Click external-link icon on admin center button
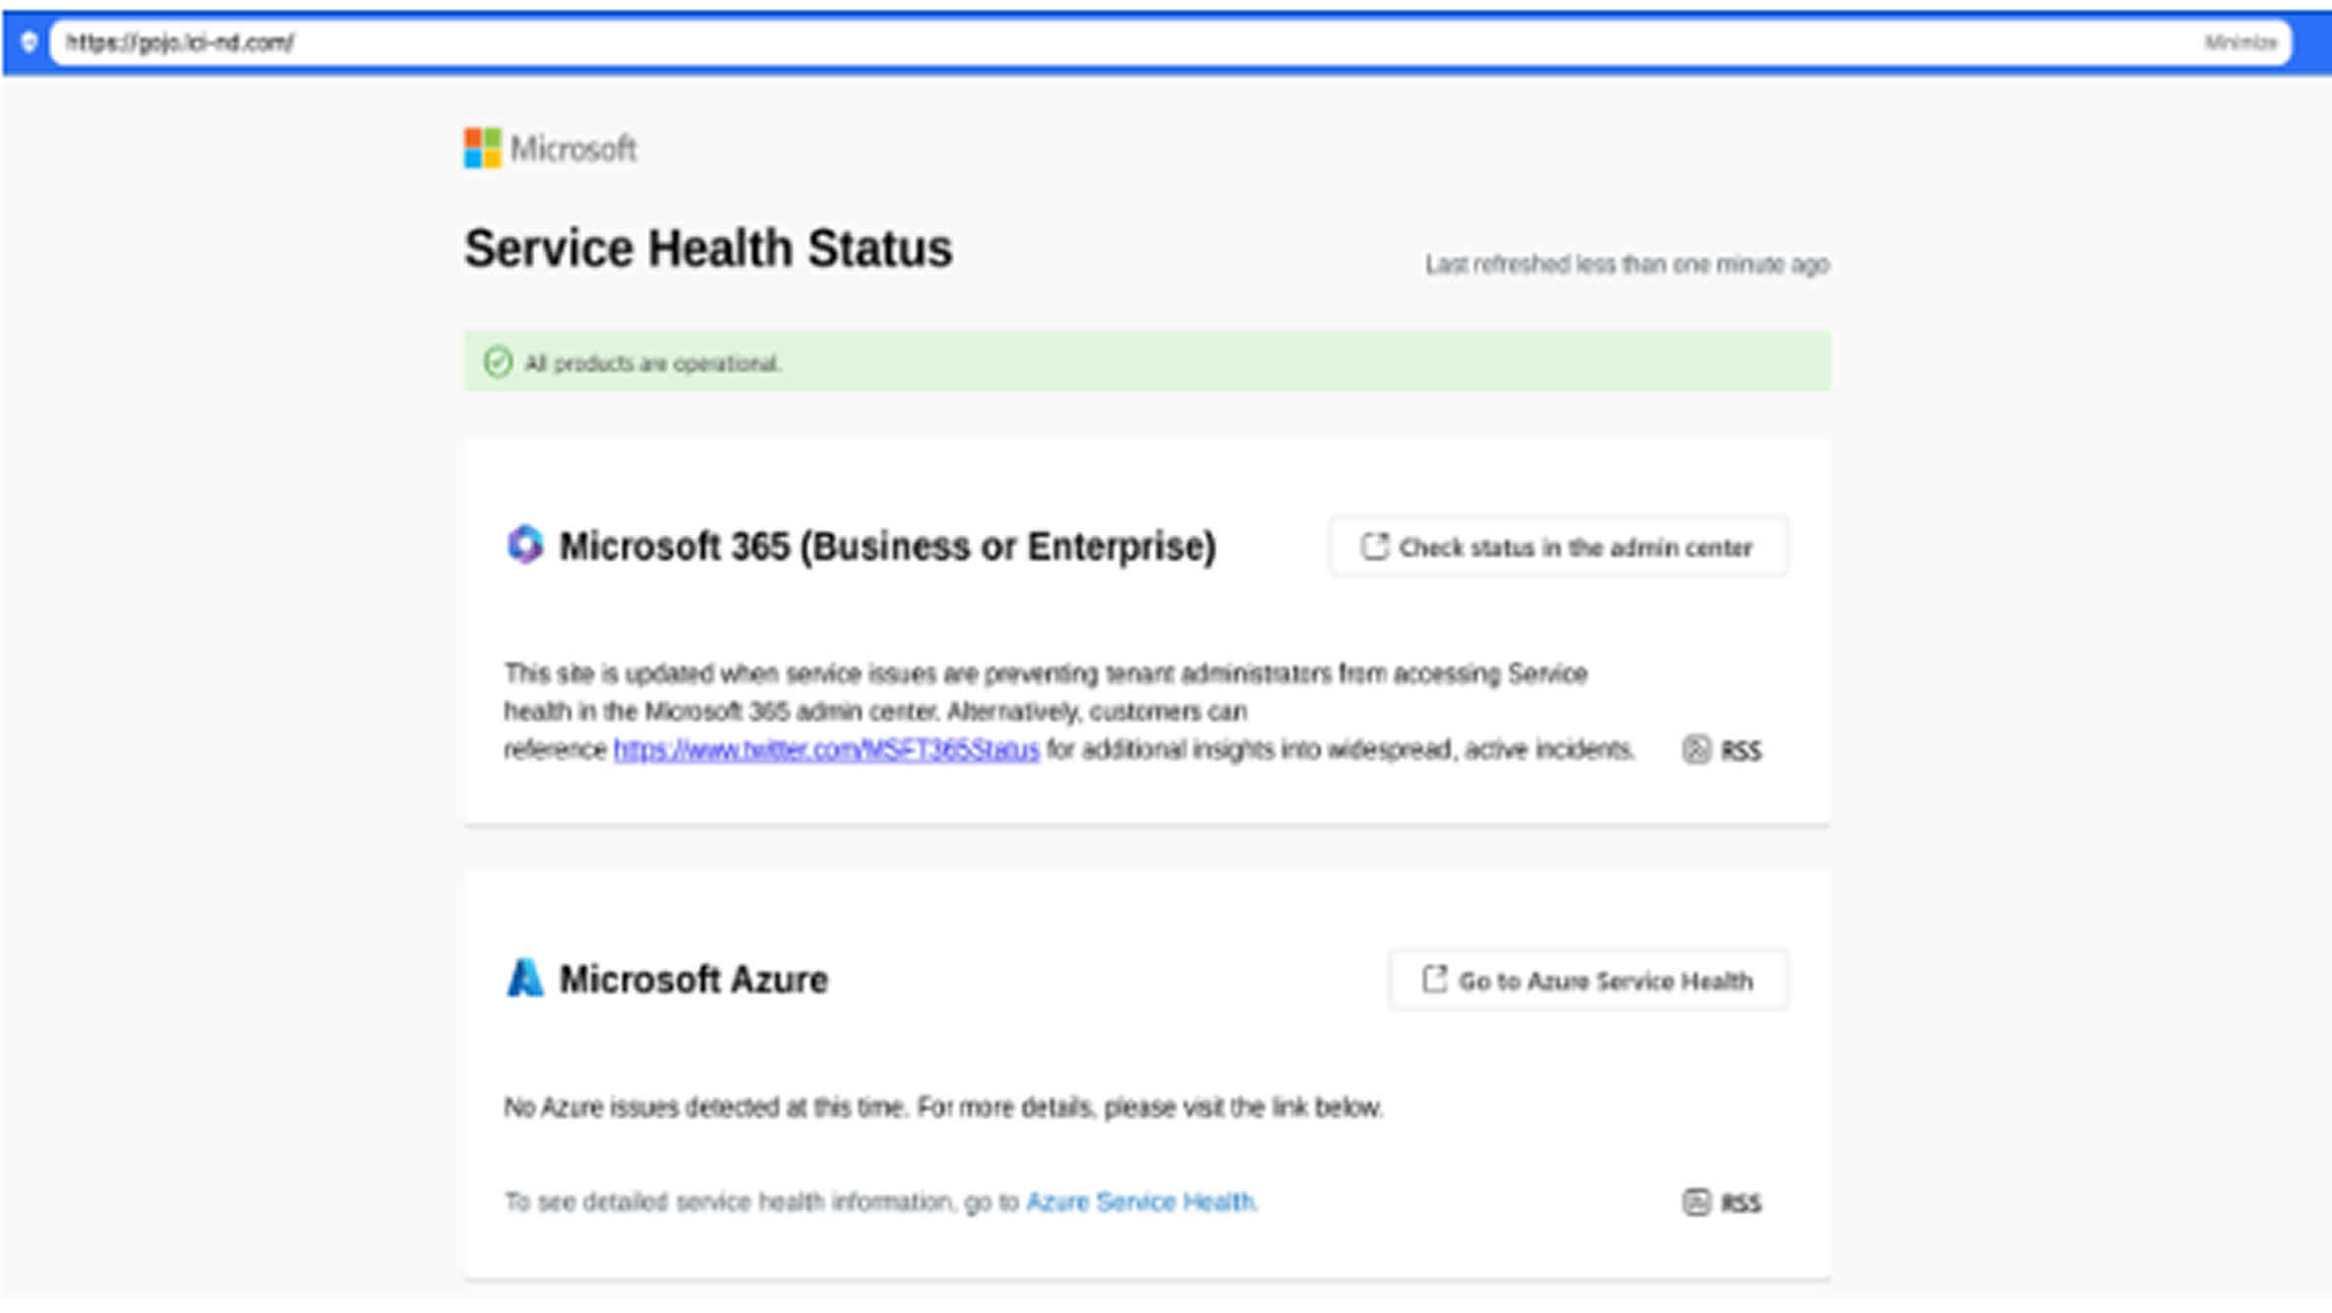The width and height of the screenshot is (2332, 1313). point(1374,547)
